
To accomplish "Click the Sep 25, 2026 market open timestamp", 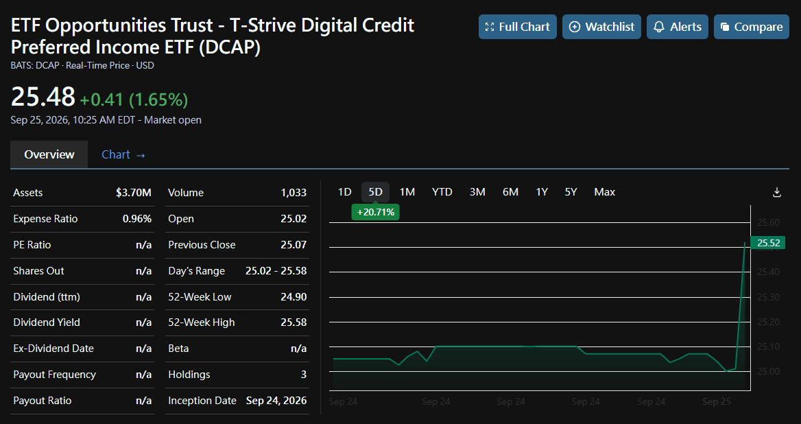I will (106, 120).
